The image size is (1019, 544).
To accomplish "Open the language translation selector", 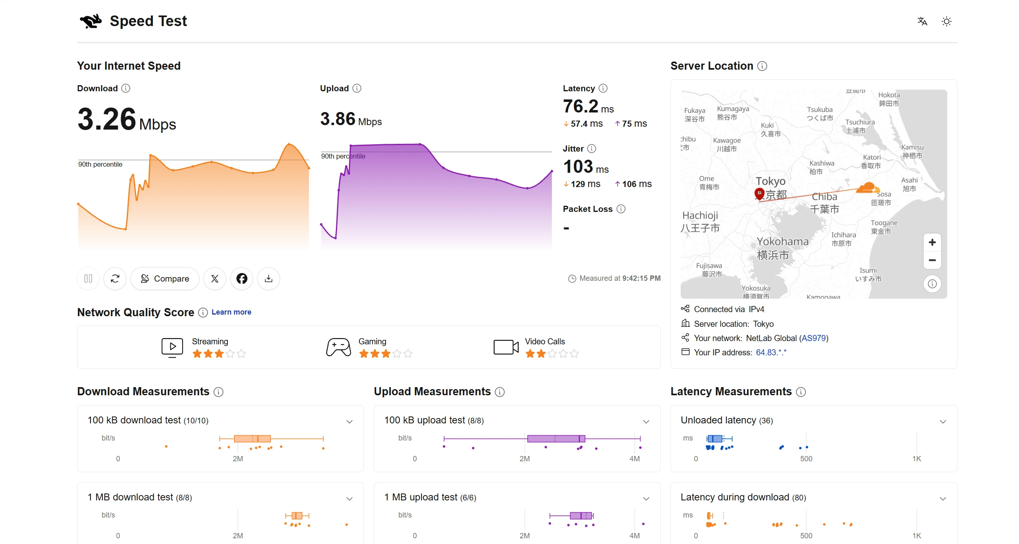I will [x=922, y=21].
